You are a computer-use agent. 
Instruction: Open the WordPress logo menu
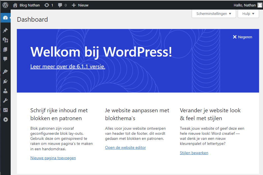pos(5,5)
